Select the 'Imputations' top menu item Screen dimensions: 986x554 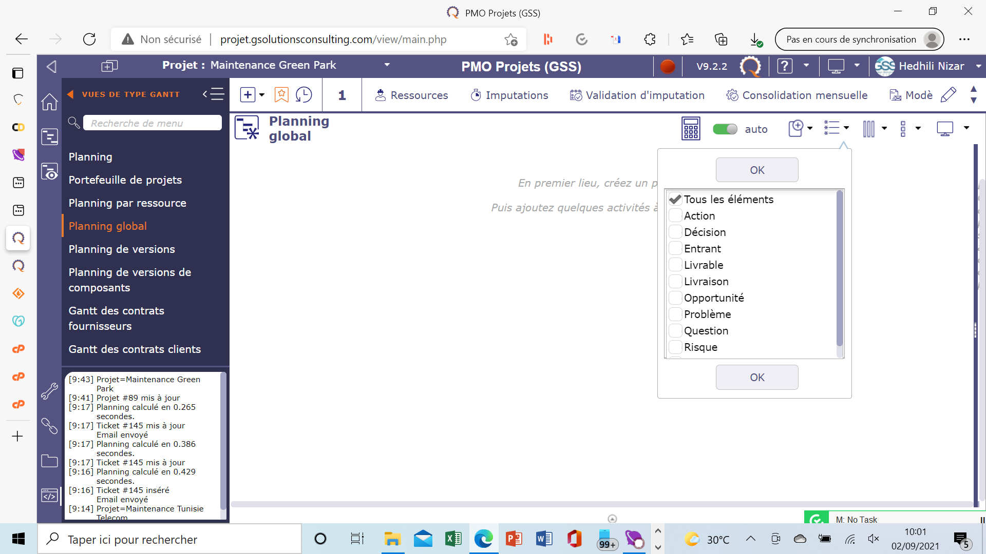[509, 95]
